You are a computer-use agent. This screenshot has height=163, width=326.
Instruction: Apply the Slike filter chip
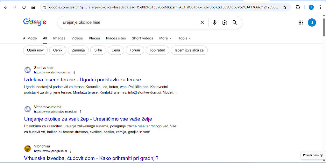[98, 50]
